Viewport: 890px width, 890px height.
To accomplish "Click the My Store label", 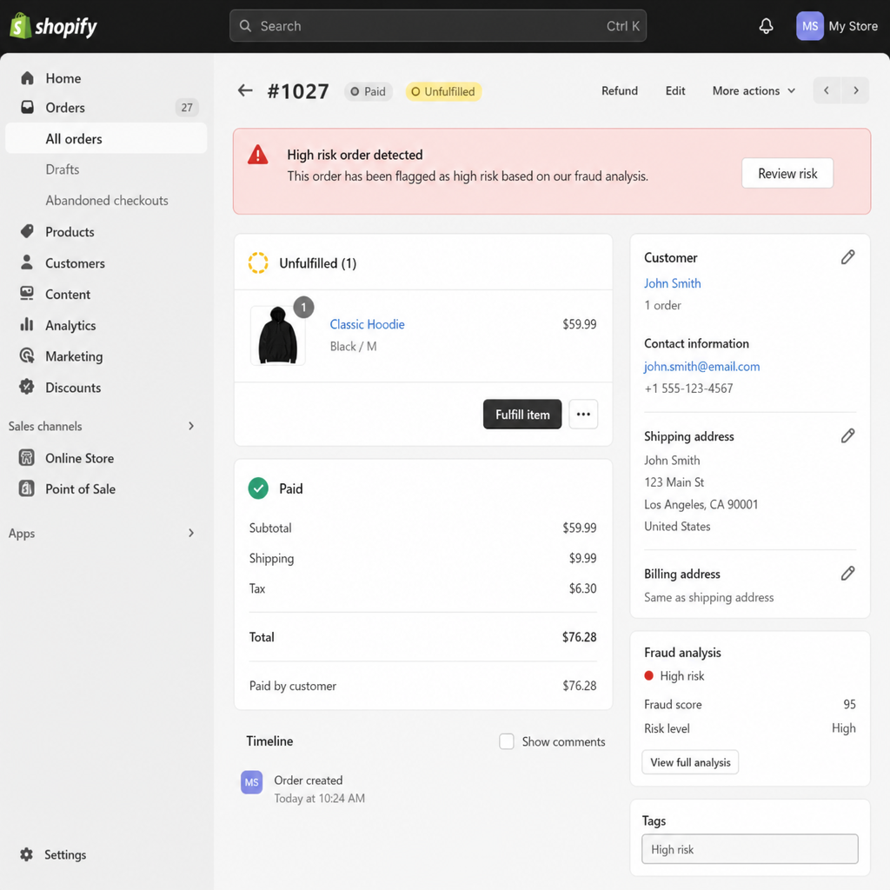I will coord(853,26).
